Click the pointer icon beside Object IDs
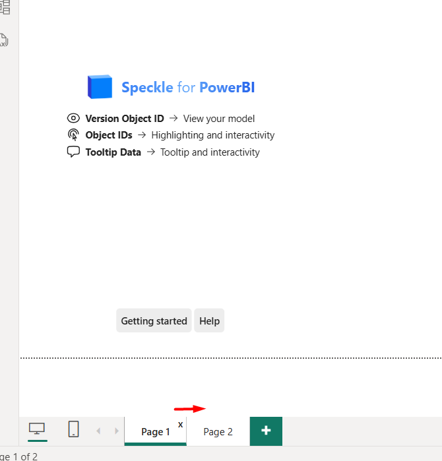The width and height of the screenshot is (442, 461). [73, 135]
